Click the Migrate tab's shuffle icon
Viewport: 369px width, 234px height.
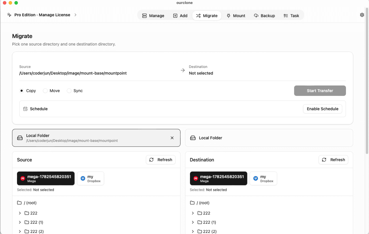[198, 16]
